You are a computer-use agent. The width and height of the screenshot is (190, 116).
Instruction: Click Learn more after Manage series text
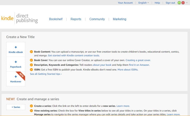tap(173, 114)
